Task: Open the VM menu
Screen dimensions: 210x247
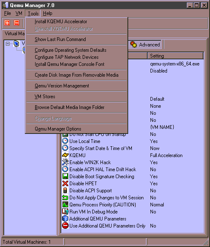Action: point(19,13)
